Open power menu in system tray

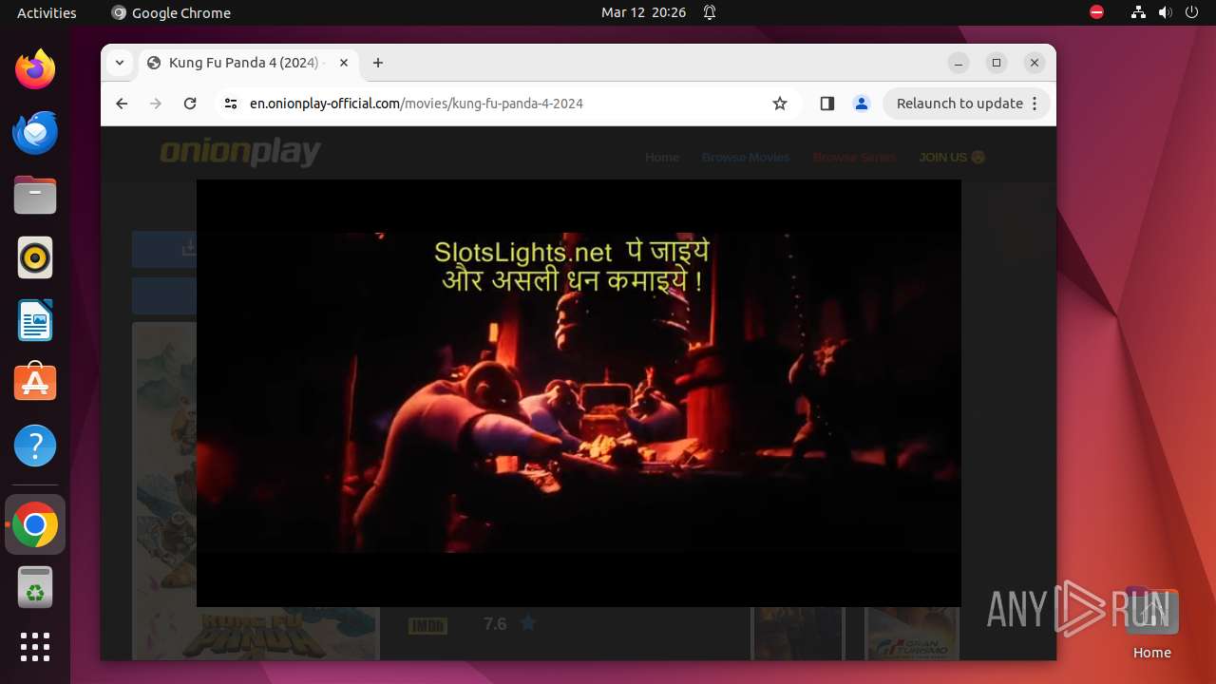[1191, 12]
